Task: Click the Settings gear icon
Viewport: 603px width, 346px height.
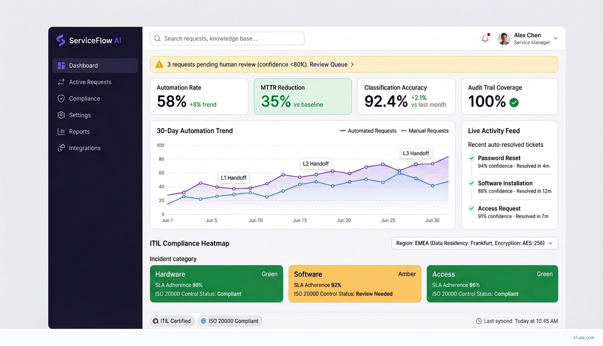Action: 61,115
